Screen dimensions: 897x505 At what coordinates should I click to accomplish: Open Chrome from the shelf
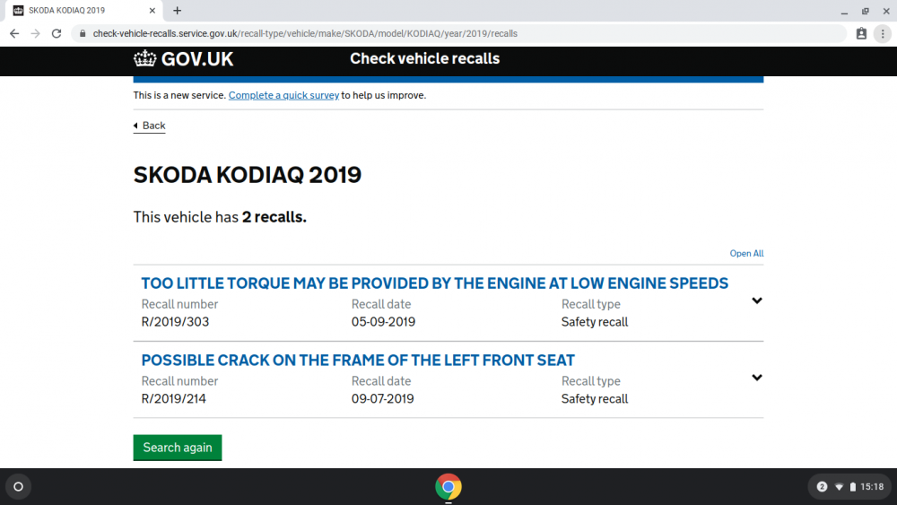tap(448, 487)
